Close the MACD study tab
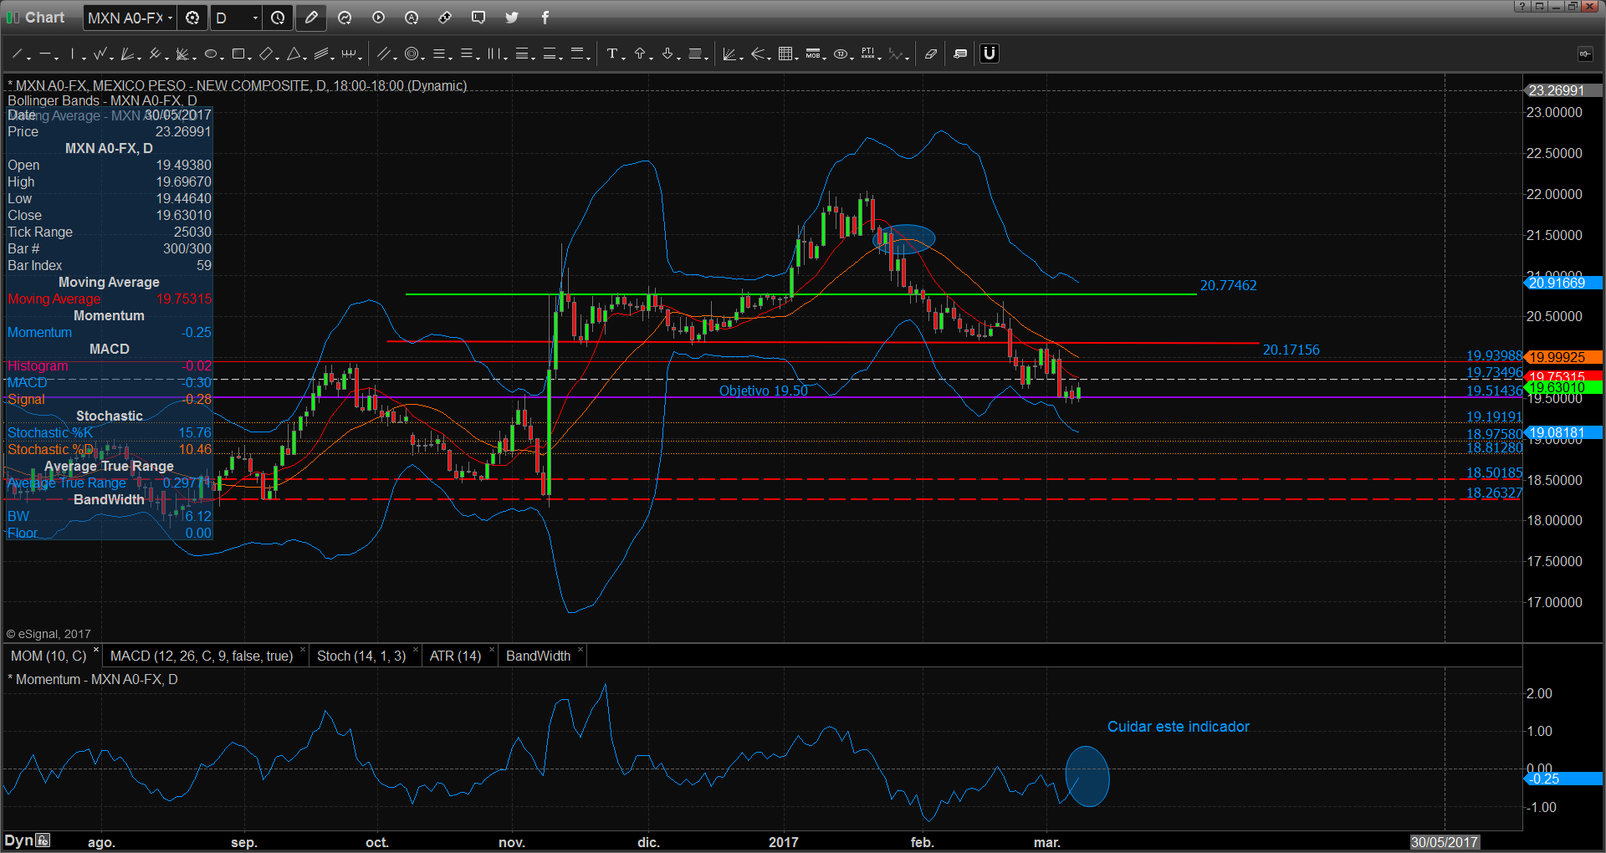Viewport: 1606px width, 853px height. point(302,651)
